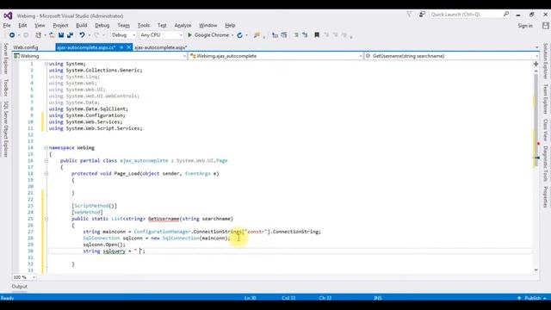Screen dimensions: 551x310
Task: Open the Solution Explorer side tab
Action: click(545, 61)
